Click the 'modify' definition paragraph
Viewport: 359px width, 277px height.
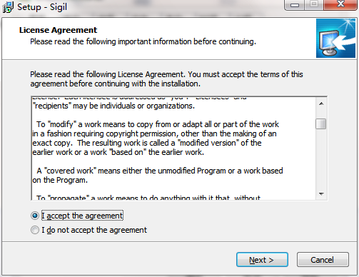click(x=156, y=138)
